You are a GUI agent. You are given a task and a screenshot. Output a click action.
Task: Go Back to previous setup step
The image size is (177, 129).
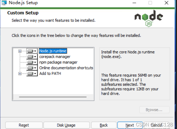coord(104,125)
